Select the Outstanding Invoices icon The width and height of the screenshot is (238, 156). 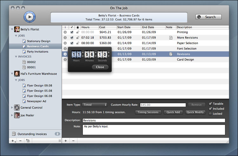point(14,134)
